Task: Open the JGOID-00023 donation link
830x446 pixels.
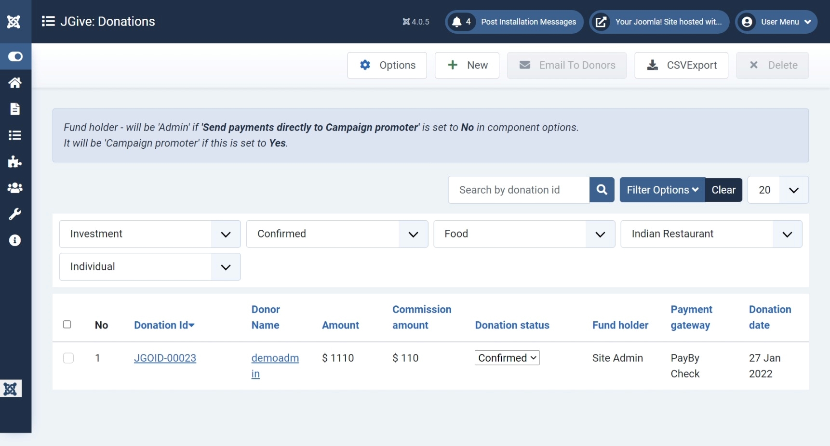Action: click(165, 358)
